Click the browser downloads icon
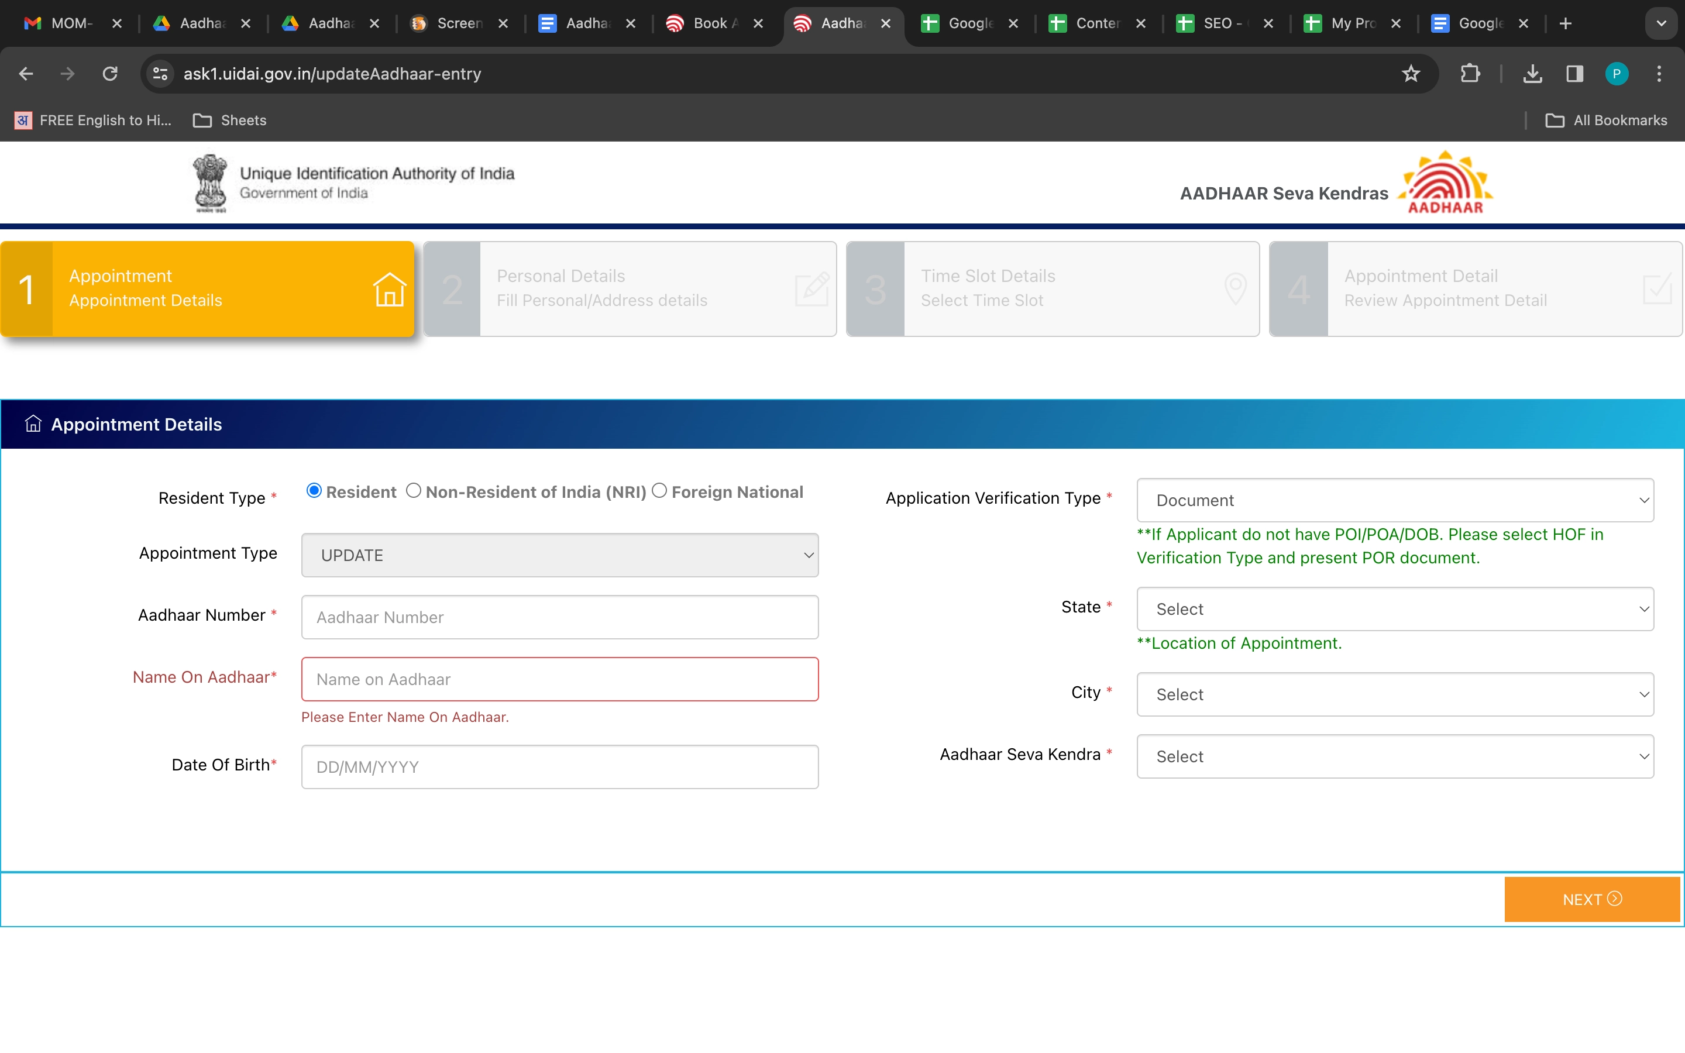The height and width of the screenshot is (1053, 1685). pos(1532,73)
